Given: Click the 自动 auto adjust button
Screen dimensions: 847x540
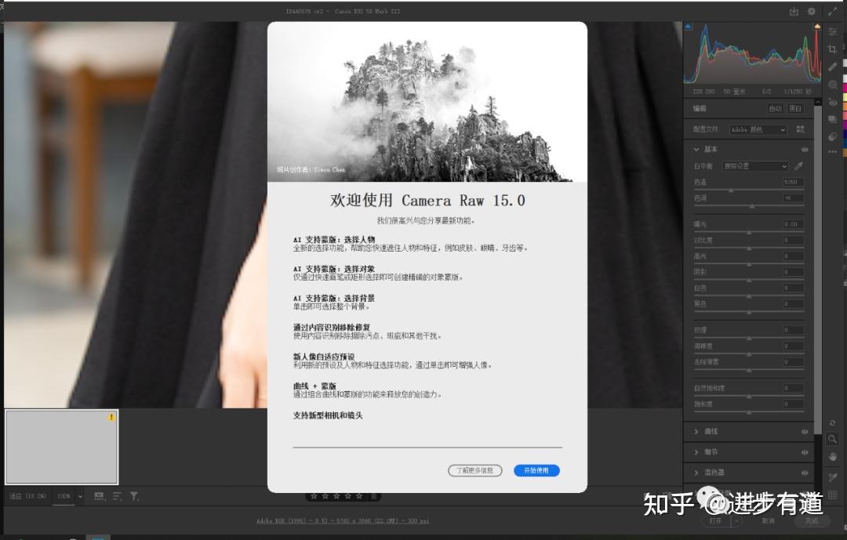Looking at the screenshot, I should pyautogui.click(x=775, y=108).
